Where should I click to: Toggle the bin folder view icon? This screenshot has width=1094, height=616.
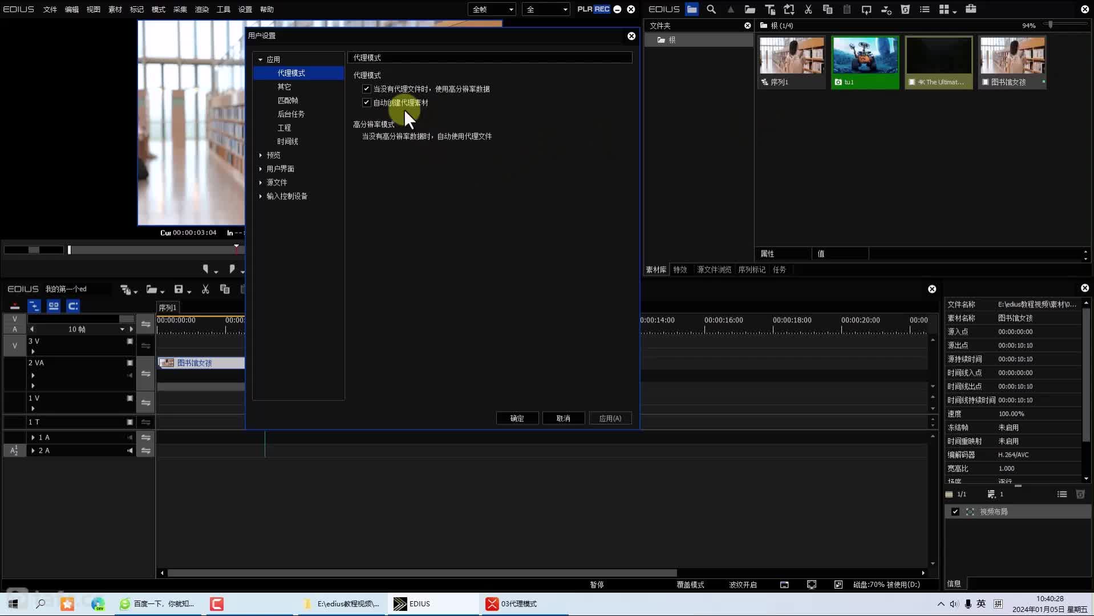click(692, 9)
